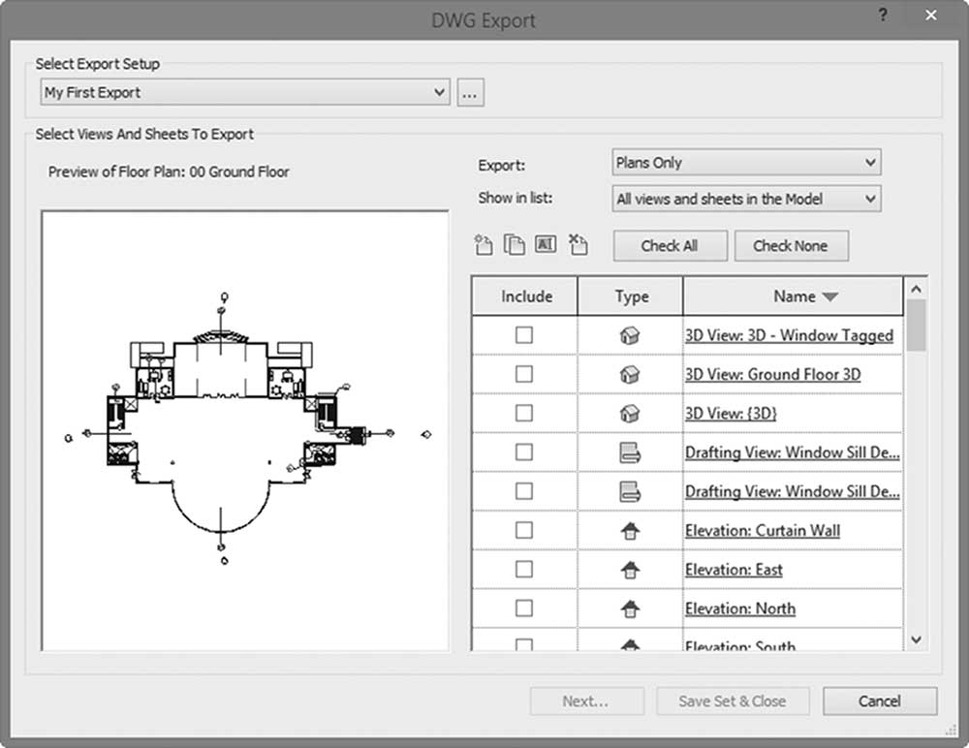Screen dimensions: 969x748
Task: Click the scrollbar down arrow of view list
Action: (x=917, y=639)
